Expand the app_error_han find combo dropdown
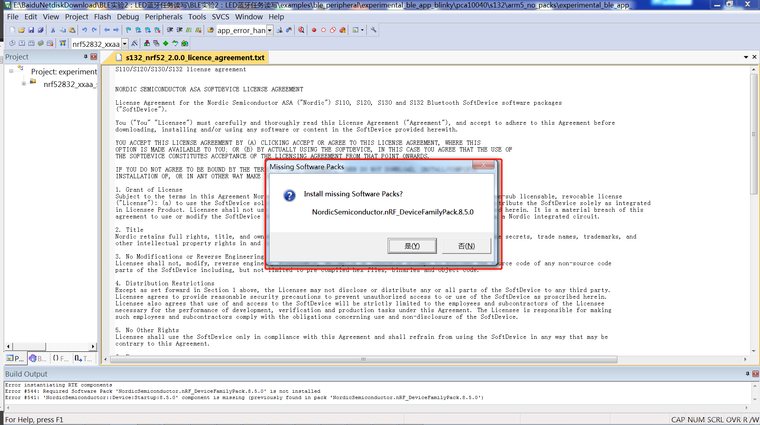 (x=270, y=30)
